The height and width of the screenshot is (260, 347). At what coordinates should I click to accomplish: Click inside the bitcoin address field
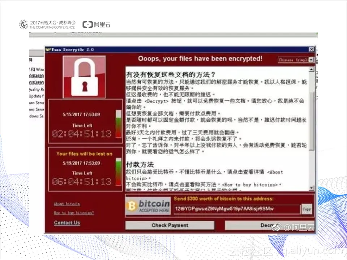pos(237,209)
